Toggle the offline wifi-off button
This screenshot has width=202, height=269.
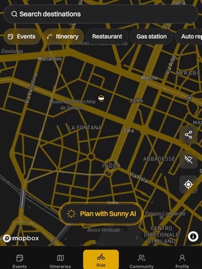coord(189,160)
